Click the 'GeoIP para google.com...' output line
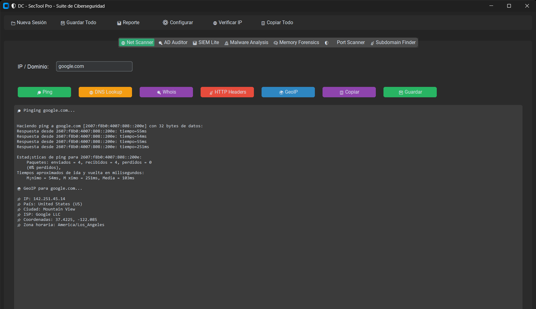Viewport: 536px width, 309px height. click(50, 188)
